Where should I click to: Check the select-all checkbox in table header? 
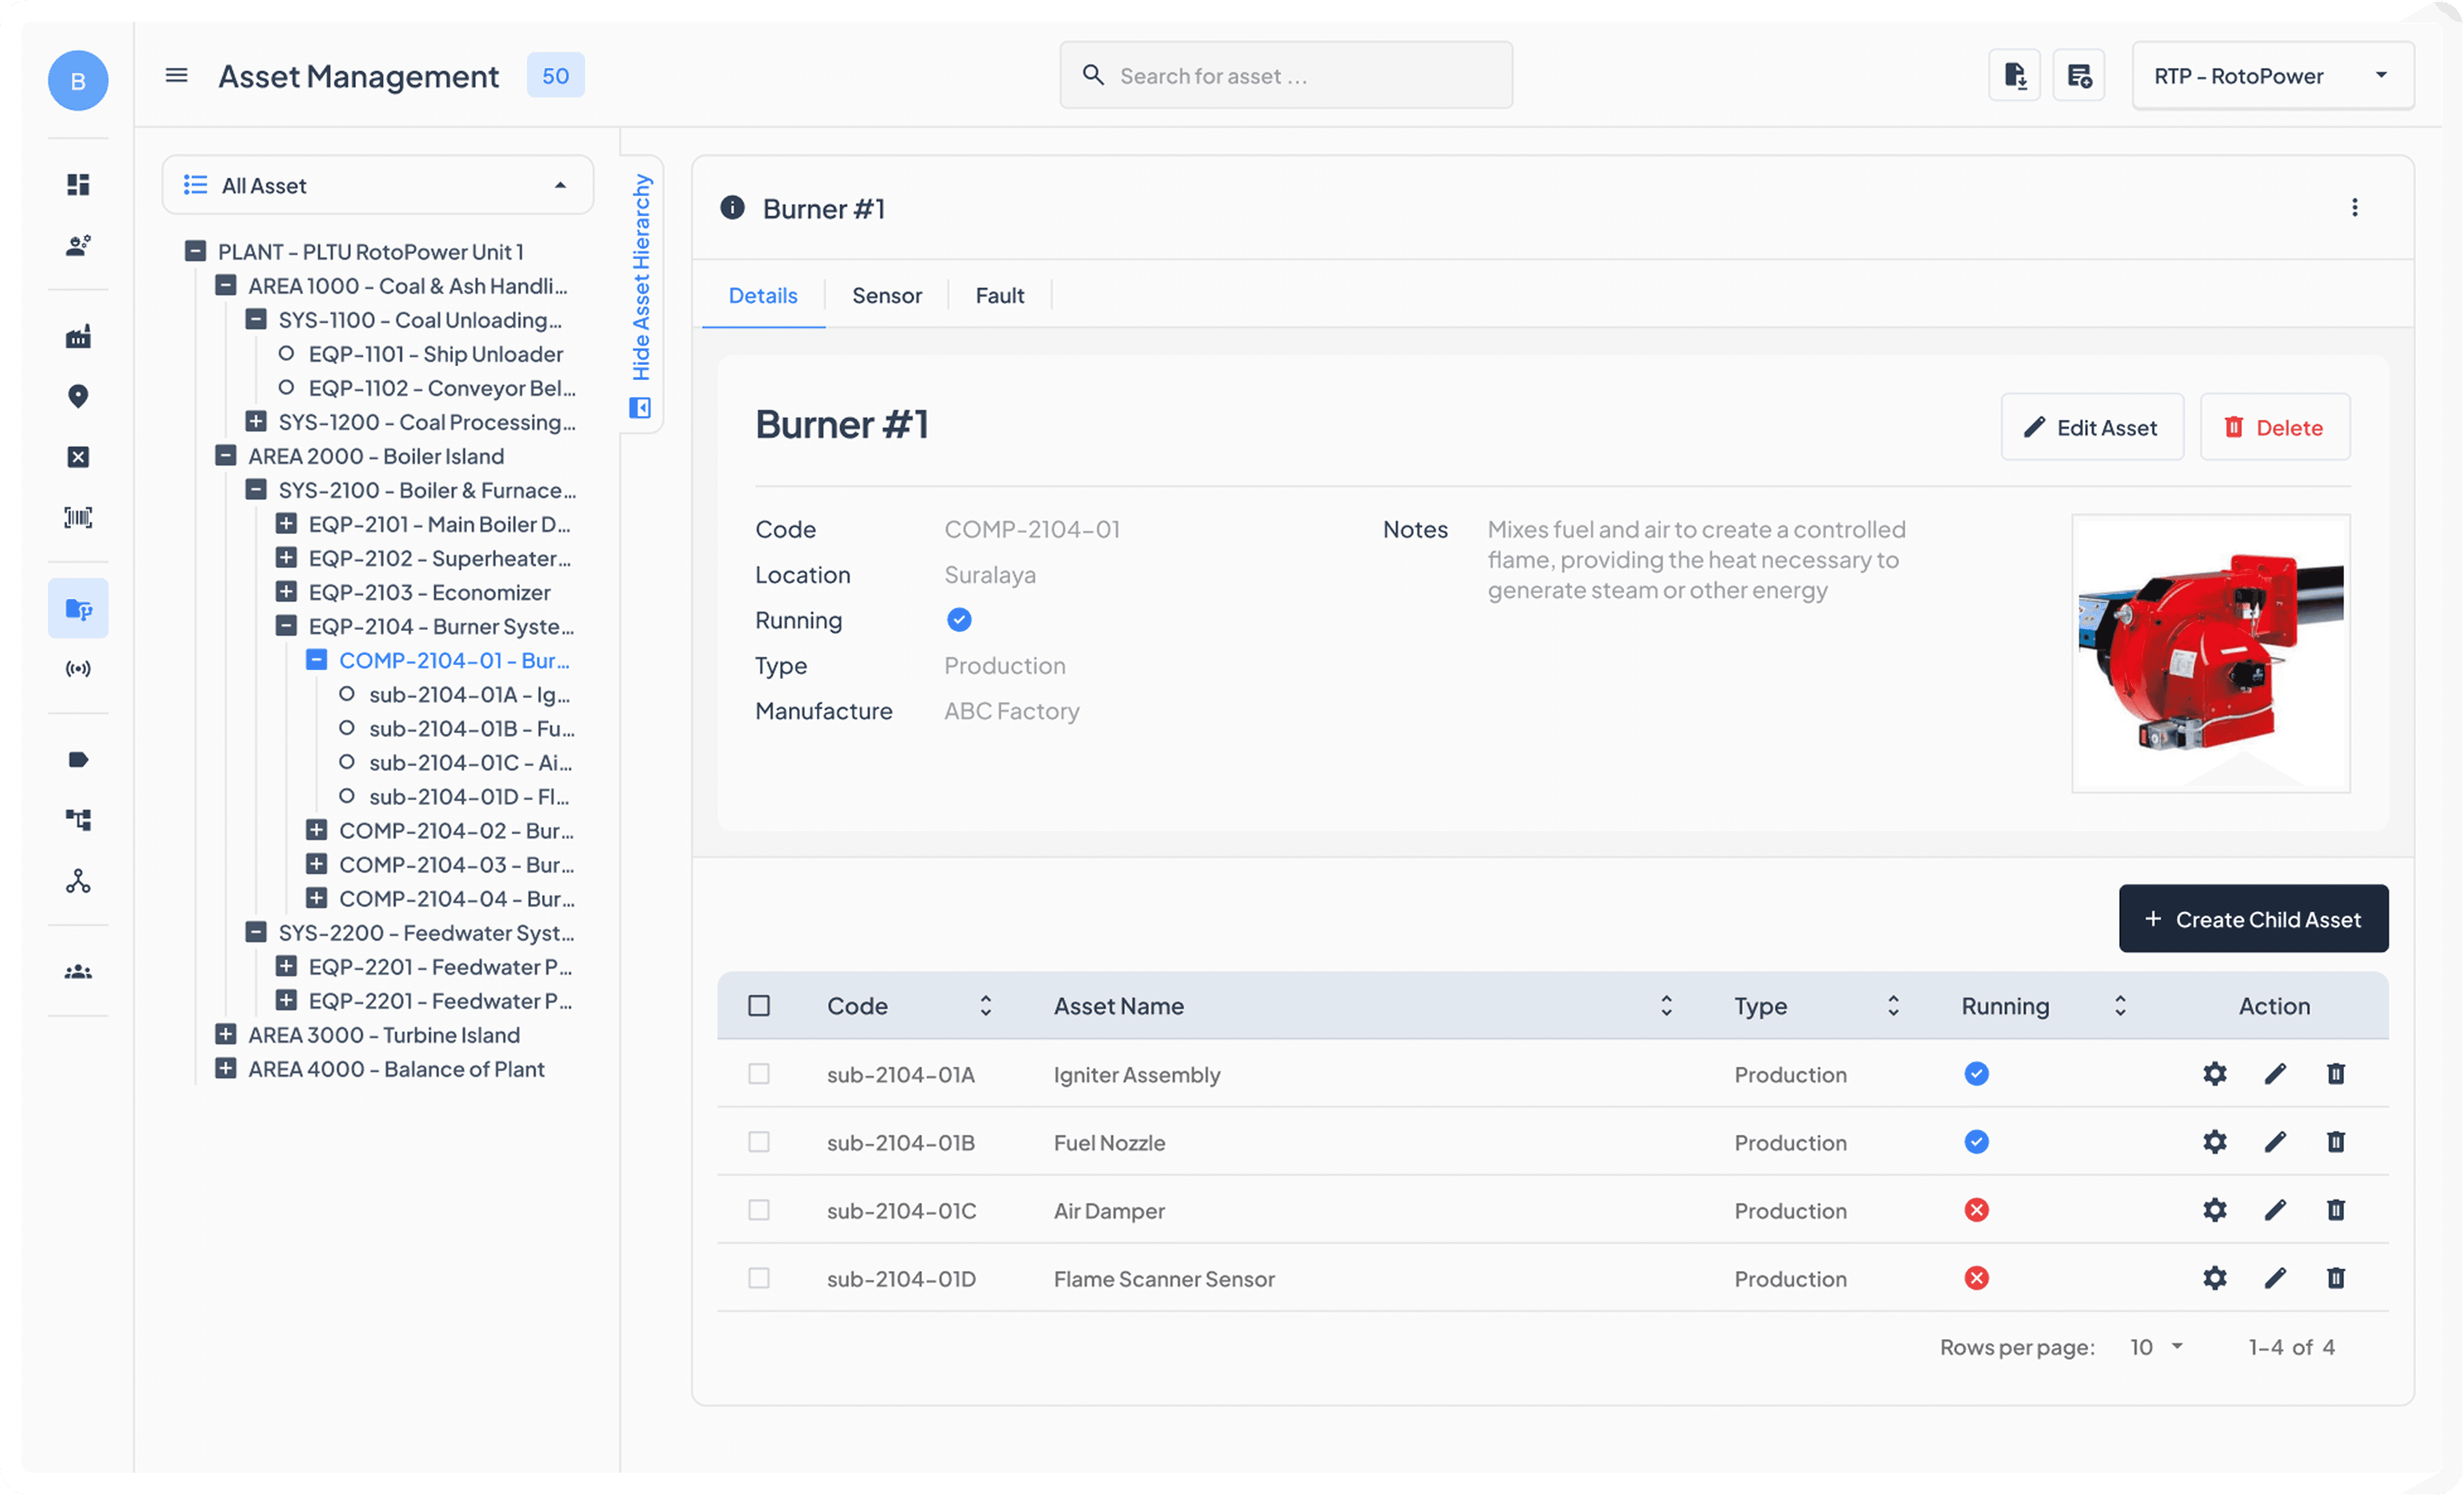(759, 1005)
